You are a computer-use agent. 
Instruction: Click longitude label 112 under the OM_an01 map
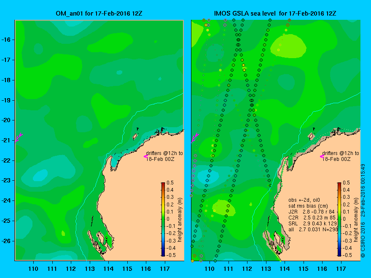pyautogui.click(x=71, y=269)
